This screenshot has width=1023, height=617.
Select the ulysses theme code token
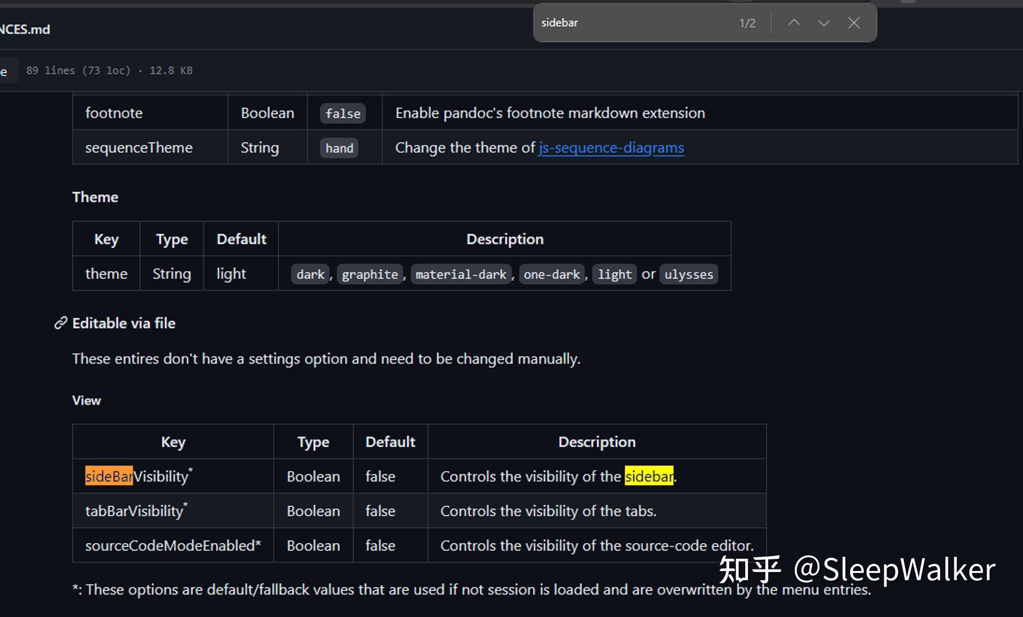688,274
